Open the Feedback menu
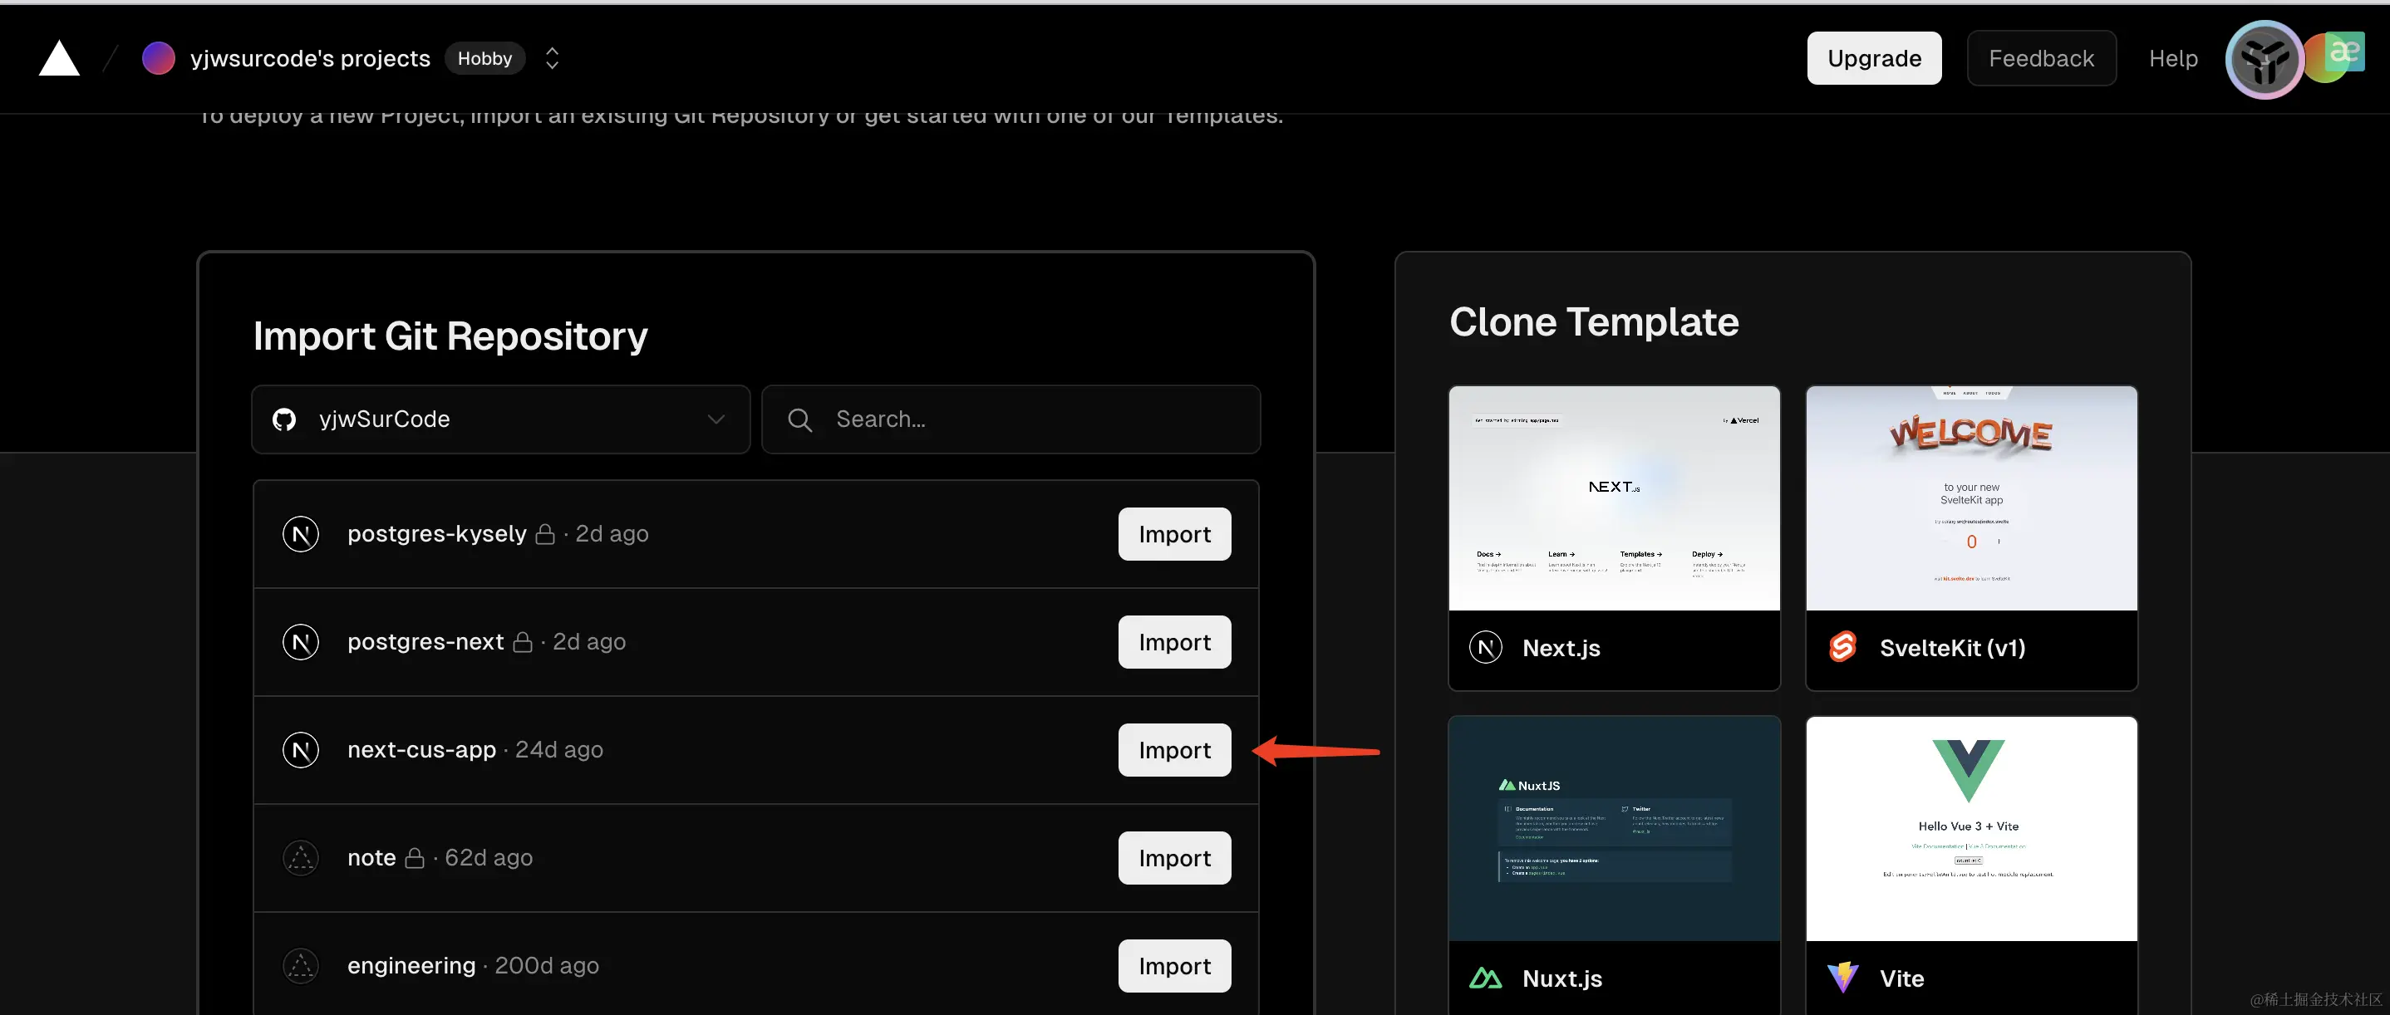 click(2041, 58)
